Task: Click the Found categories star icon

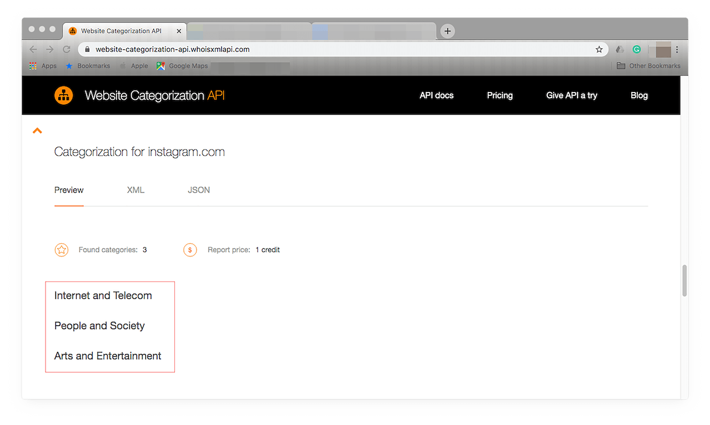Action: [x=62, y=250]
